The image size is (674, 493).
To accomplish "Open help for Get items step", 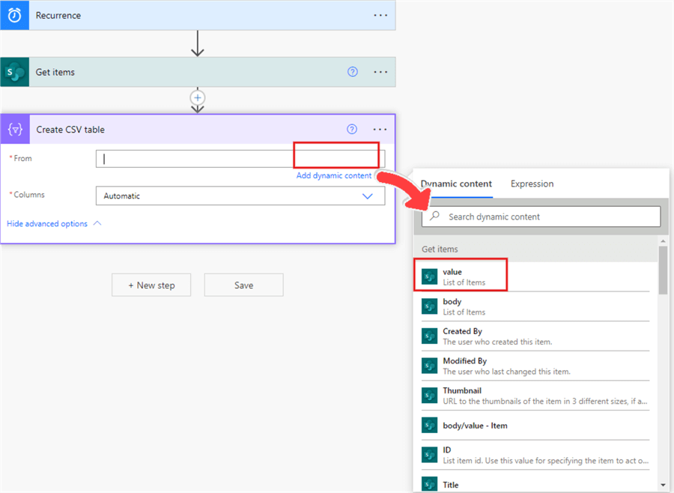I will click(353, 72).
